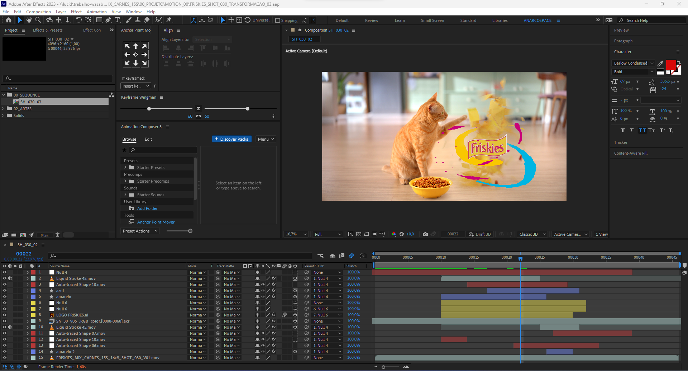Toggle the transparency grid icon in viewer
688x371 pixels.
(x=359, y=234)
